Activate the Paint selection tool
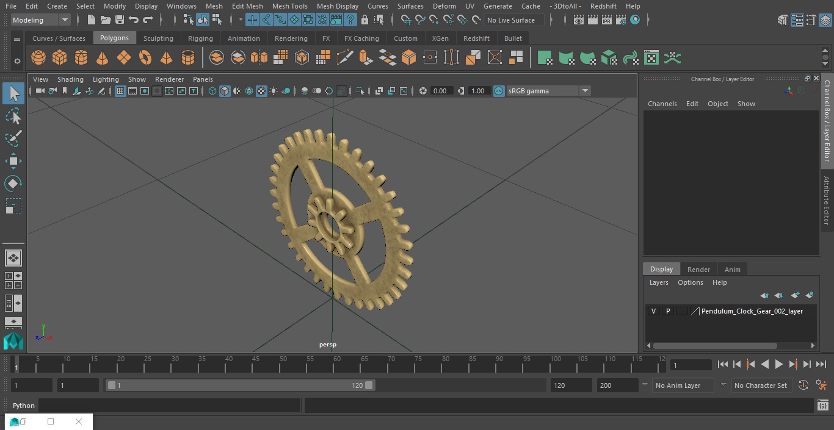Image resolution: width=834 pixels, height=430 pixels. click(x=13, y=138)
